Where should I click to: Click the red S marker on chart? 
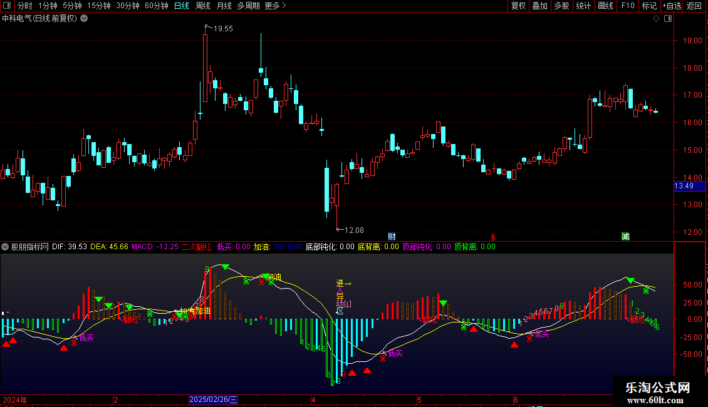[x=492, y=237]
